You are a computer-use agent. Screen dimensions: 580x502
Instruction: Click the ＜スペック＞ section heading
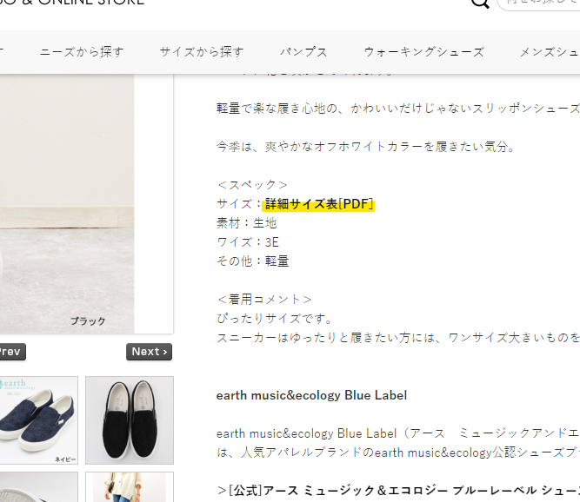coord(252,185)
